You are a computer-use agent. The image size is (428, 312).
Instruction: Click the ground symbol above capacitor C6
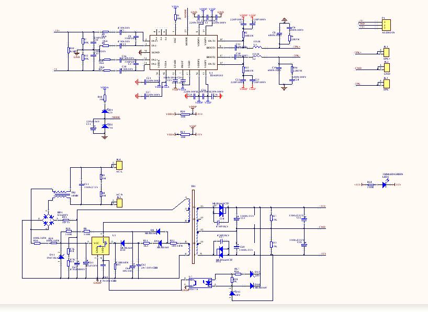click(x=285, y=20)
